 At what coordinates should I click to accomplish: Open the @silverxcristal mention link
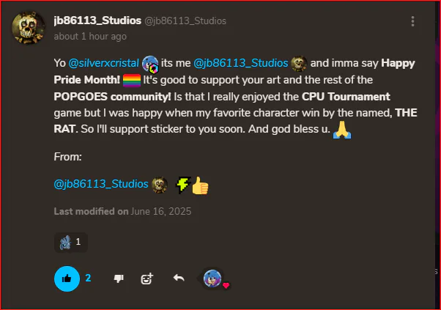103,63
